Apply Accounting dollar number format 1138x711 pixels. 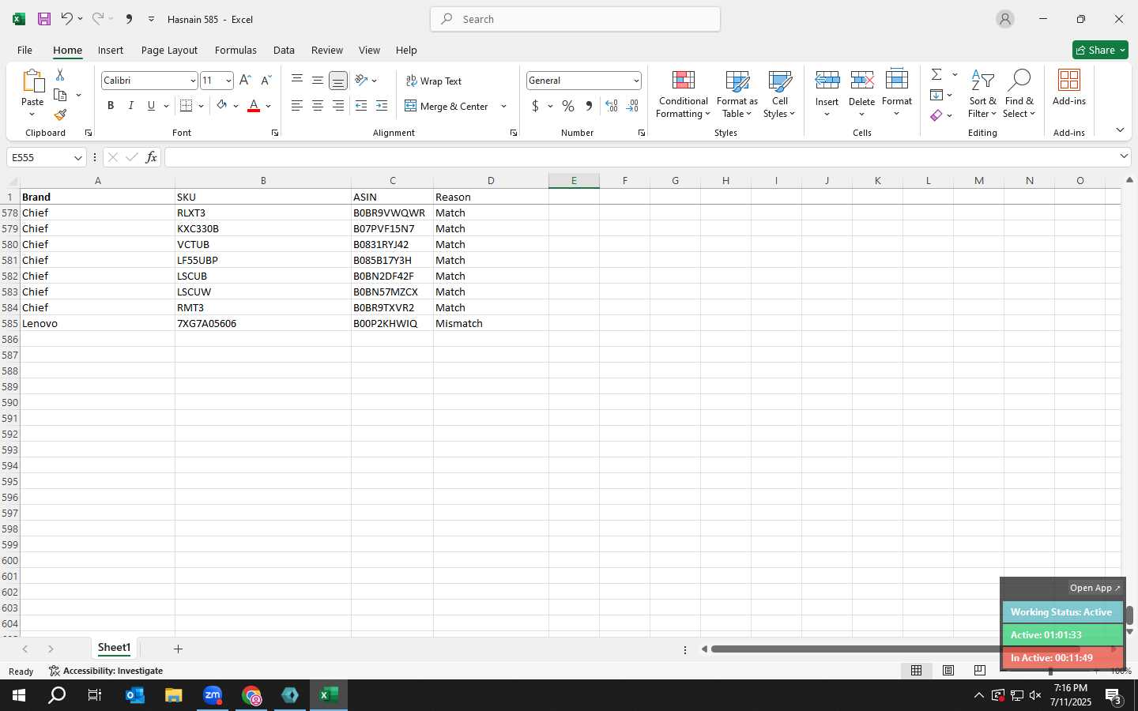coord(535,106)
